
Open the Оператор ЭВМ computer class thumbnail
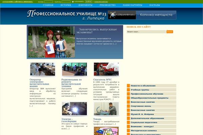43,69
